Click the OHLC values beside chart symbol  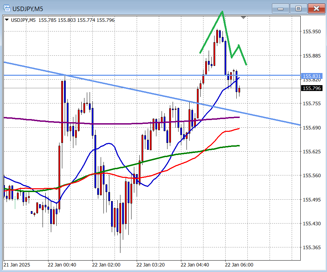click(x=76, y=20)
